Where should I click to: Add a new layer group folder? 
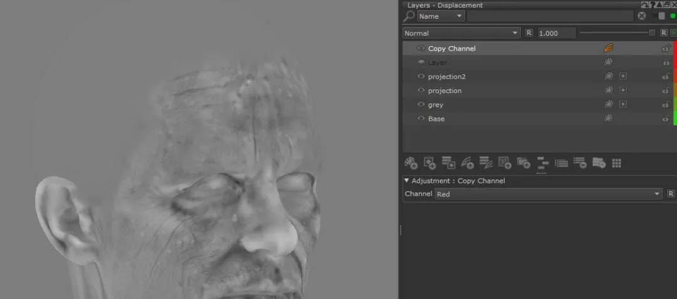click(x=523, y=163)
